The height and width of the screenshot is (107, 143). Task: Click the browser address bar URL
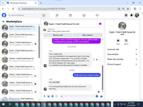coord(43,9)
